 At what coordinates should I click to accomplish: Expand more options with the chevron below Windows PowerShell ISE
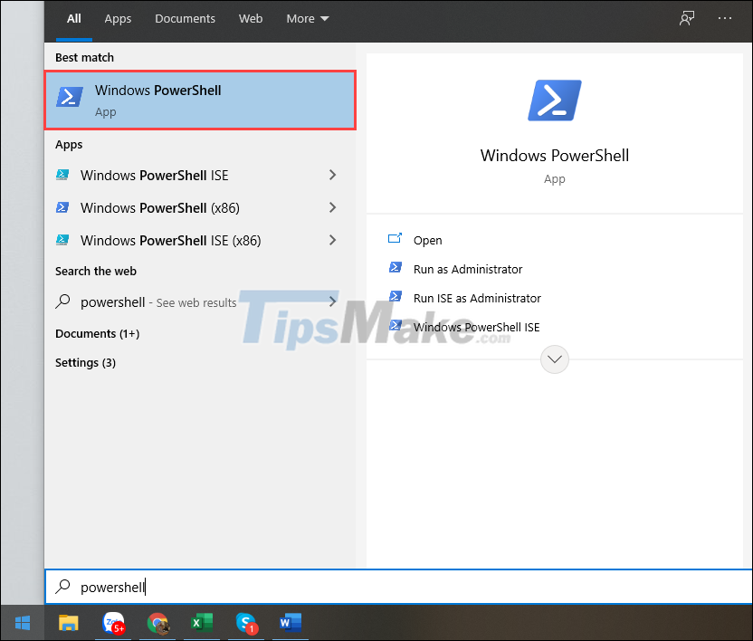pyautogui.click(x=554, y=359)
